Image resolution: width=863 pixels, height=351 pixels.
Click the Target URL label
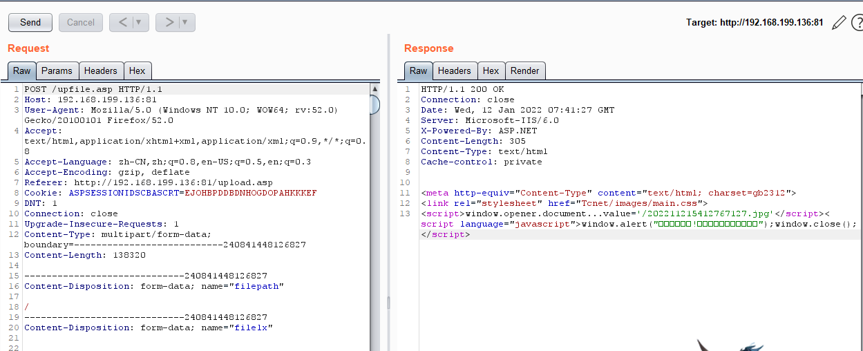pos(755,22)
